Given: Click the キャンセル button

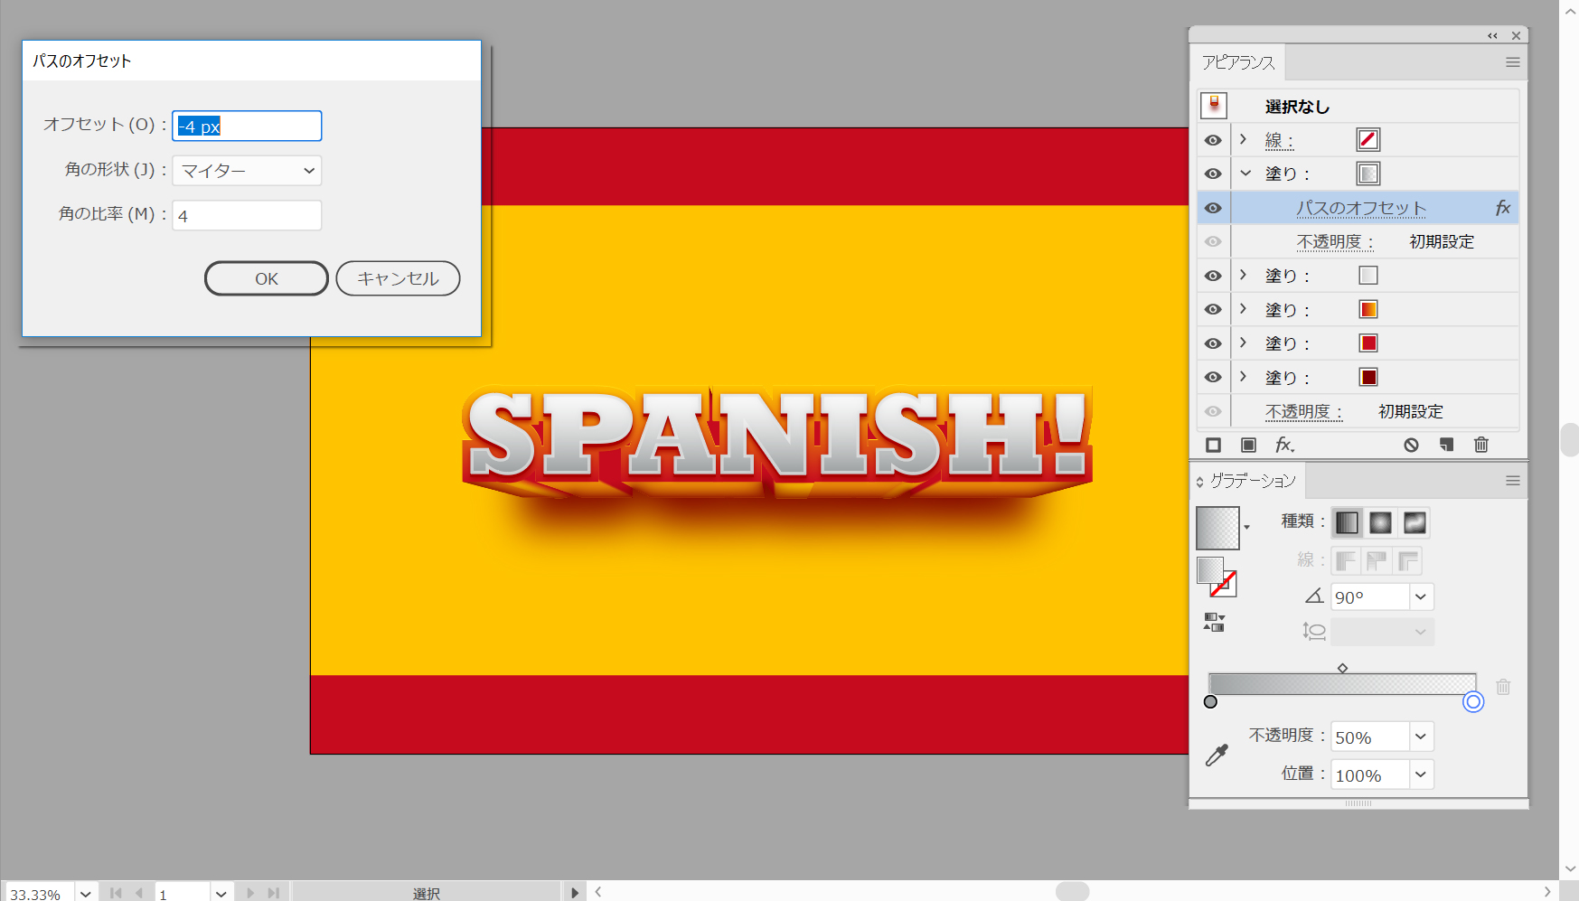Looking at the screenshot, I should [398, 278].
